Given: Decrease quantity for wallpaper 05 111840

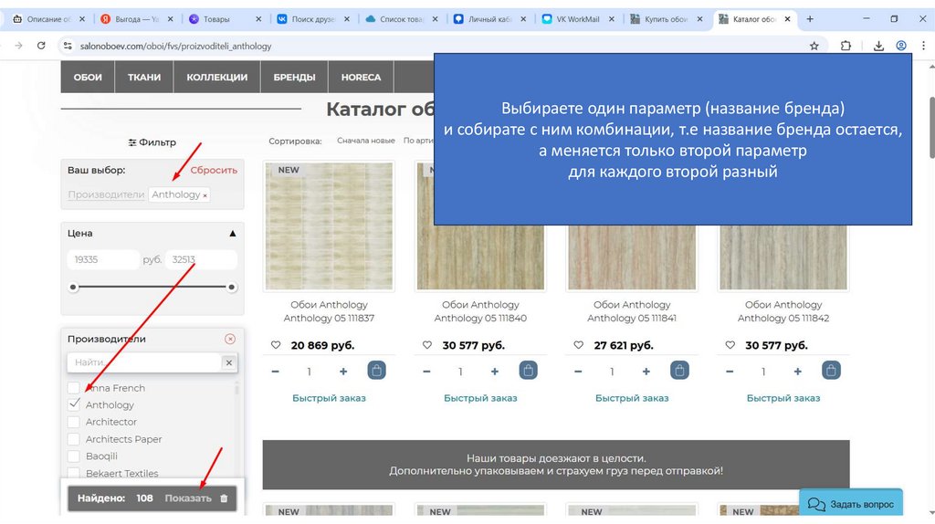Looking at the screenshot, I should pos(426,372).
